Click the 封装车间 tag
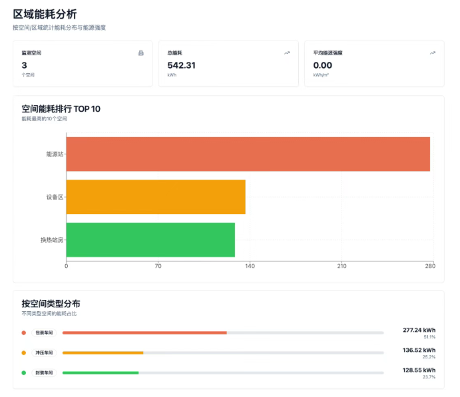Viewport: 460px width, 397px height. 44,372
